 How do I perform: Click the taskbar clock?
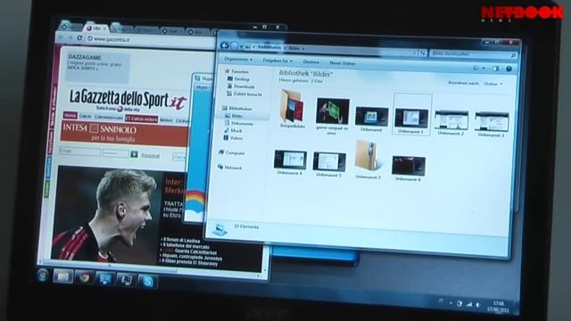click(498, 307)
